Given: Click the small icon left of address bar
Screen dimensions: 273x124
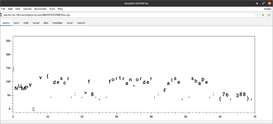Looking at the screenshot, I should coord(1,15).
